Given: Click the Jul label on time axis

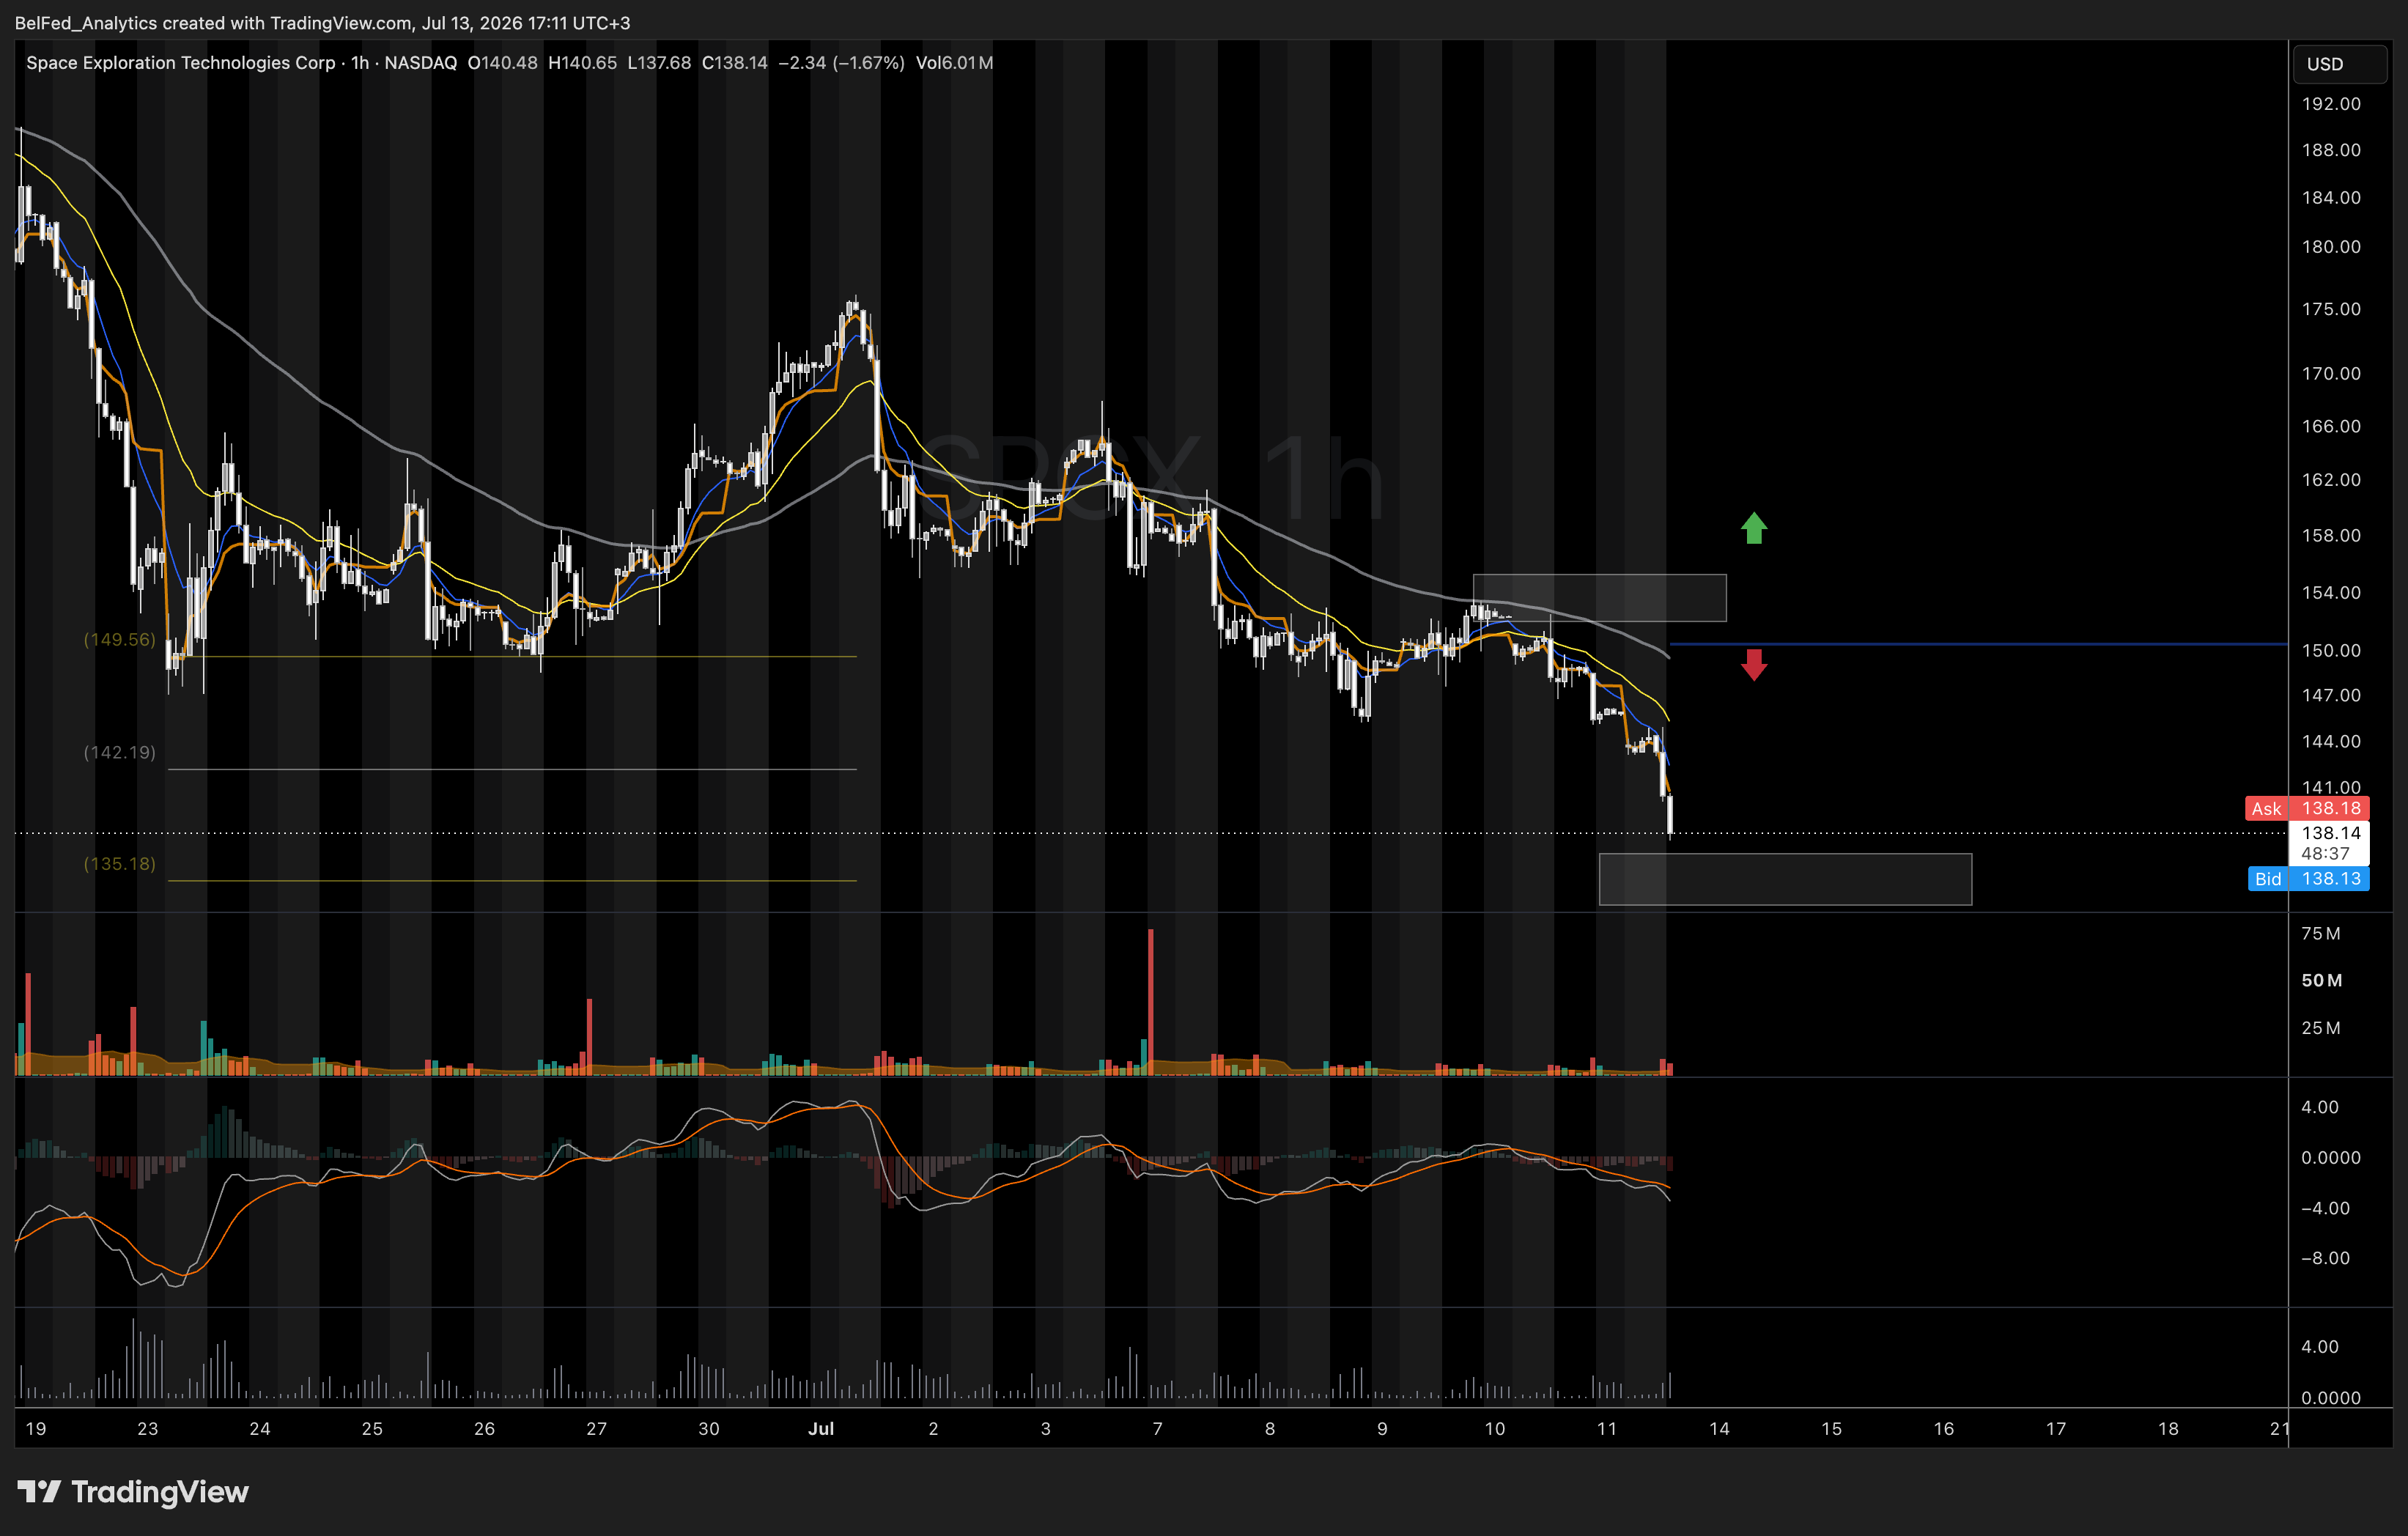Looking at the screenshot, I should pos(821,1428).
